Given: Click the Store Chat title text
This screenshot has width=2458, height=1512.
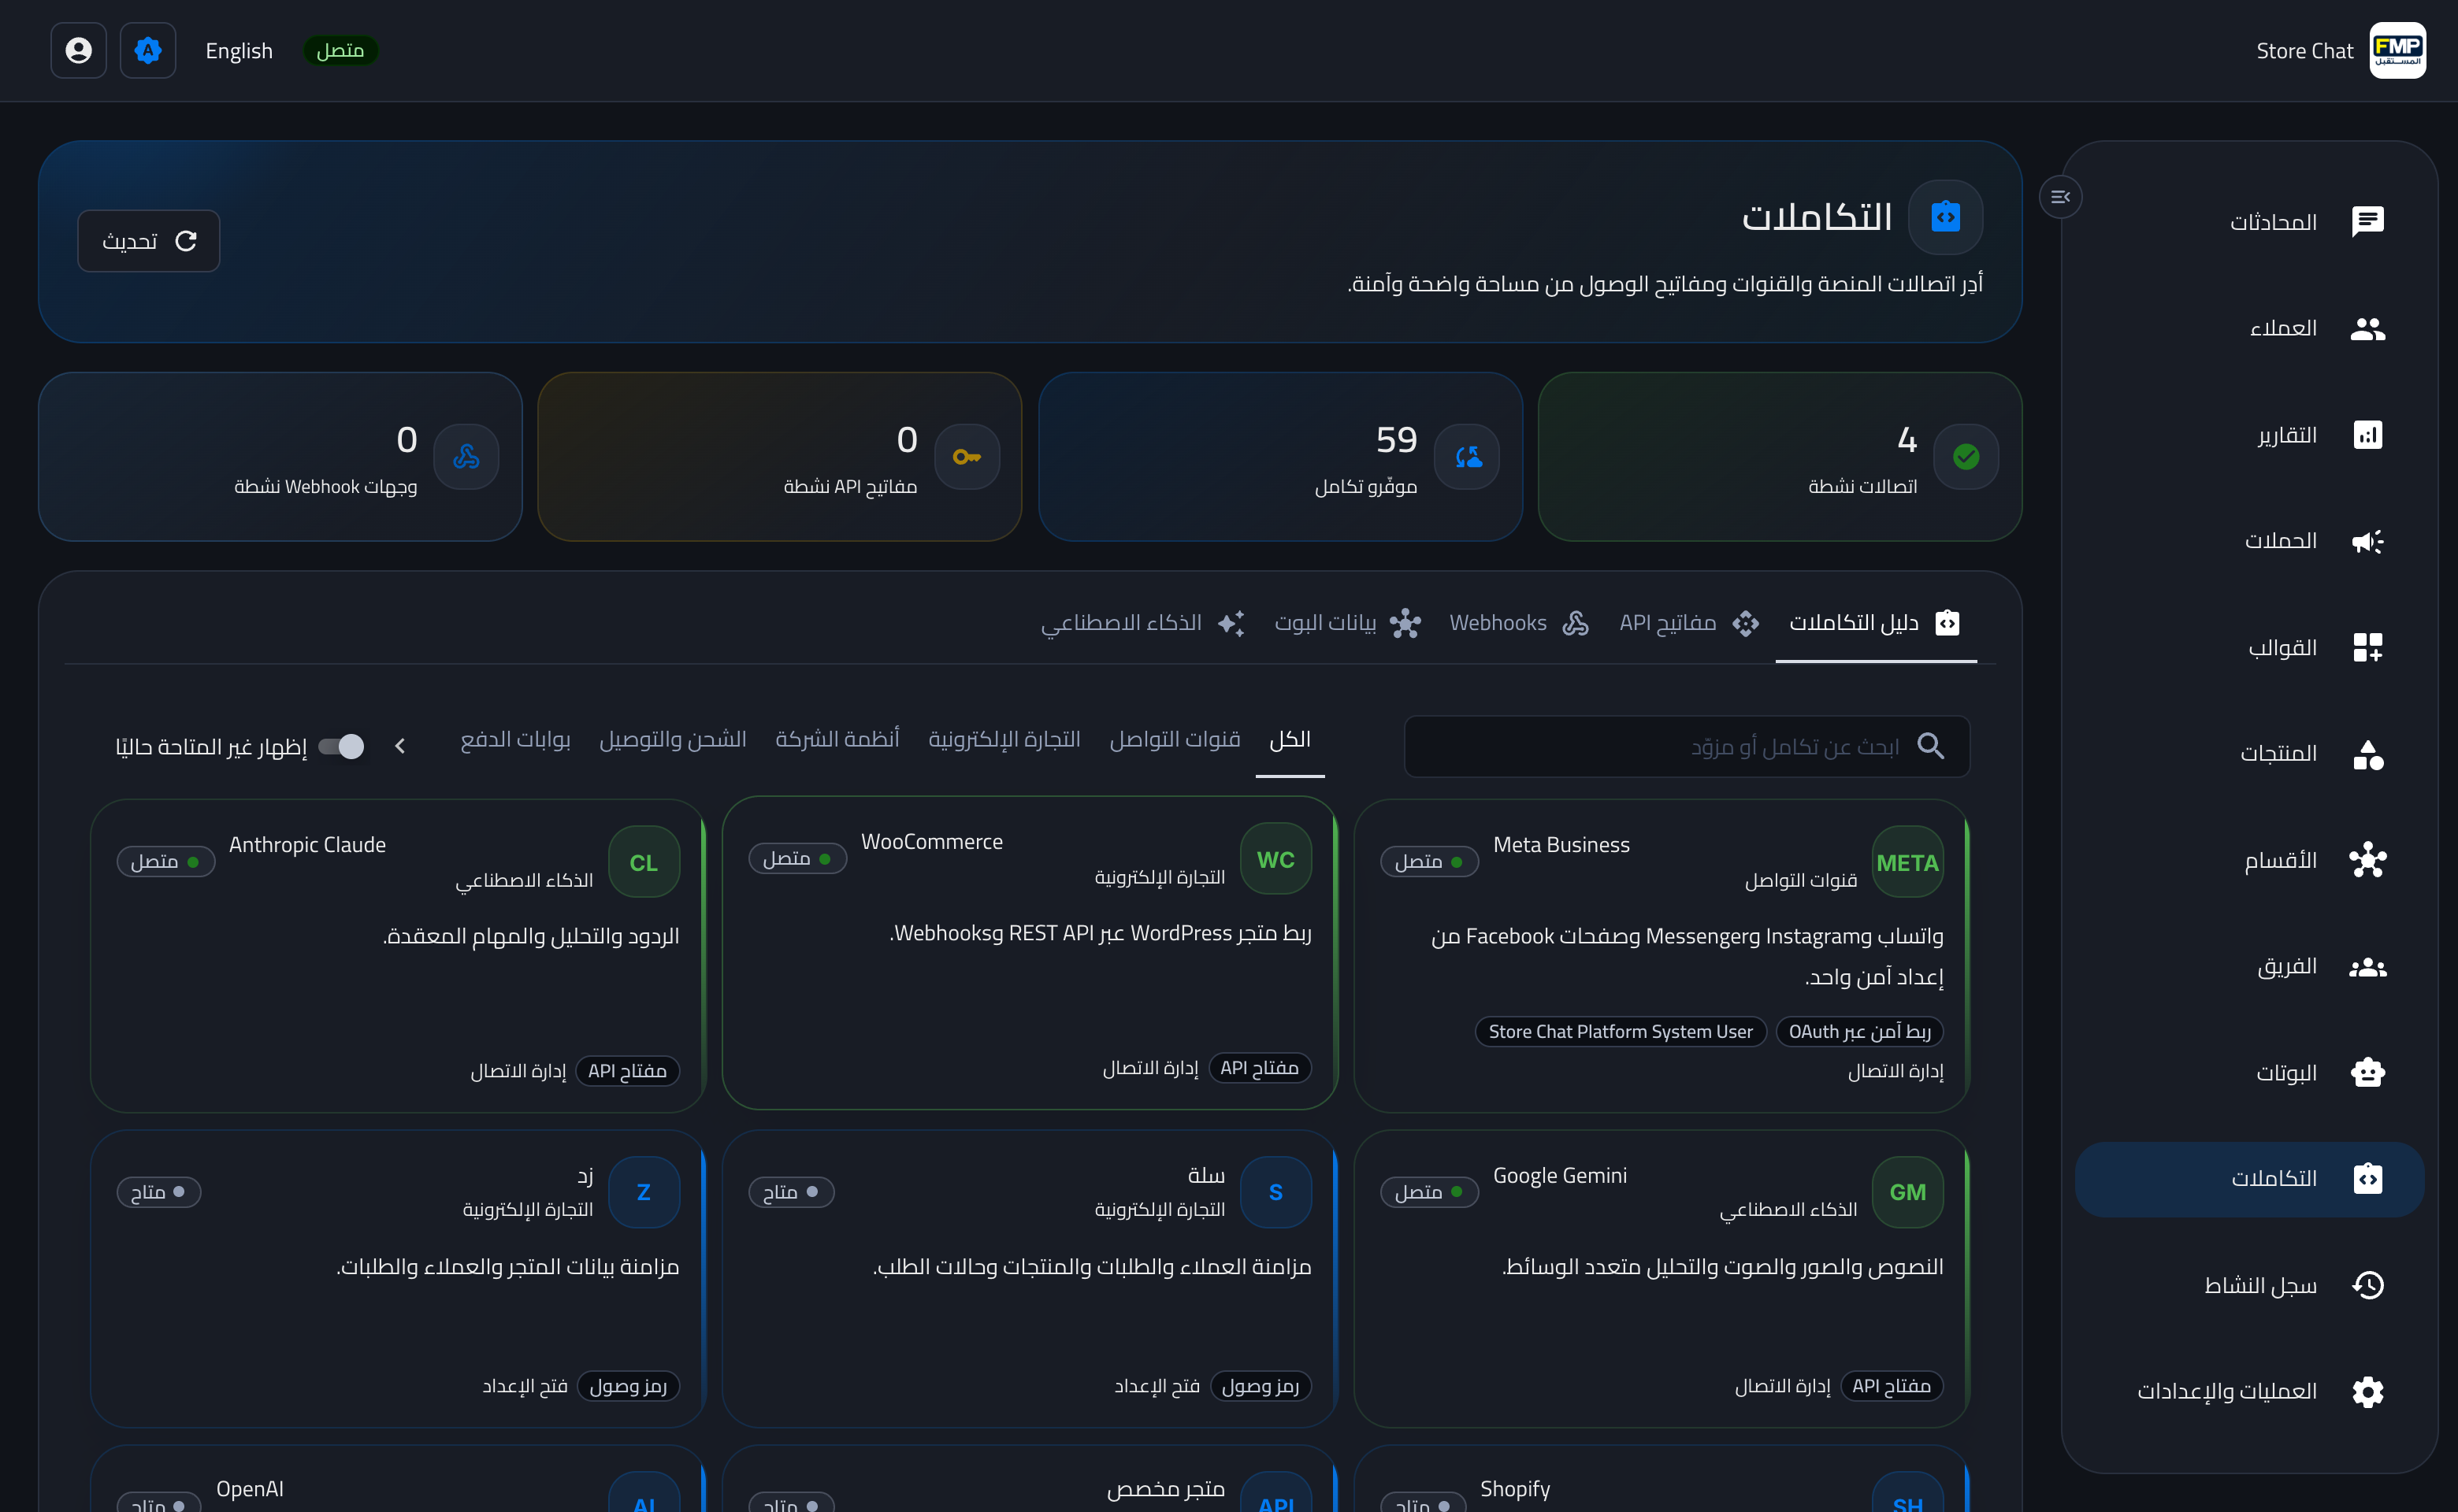Looking at the screenshot, I should pyautogui.click(x=2305, y=51).
